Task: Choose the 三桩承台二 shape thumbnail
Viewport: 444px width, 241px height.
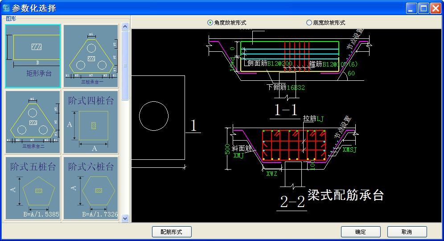Action: tap(33, 122)
